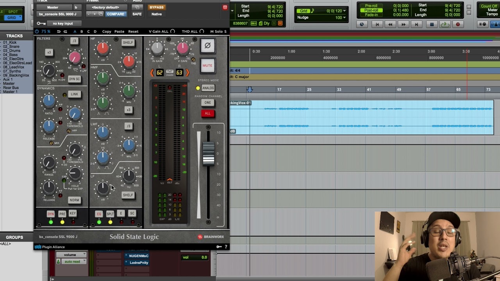
Task: Toggle the DYN section enable button
Action: pos(51,214)
